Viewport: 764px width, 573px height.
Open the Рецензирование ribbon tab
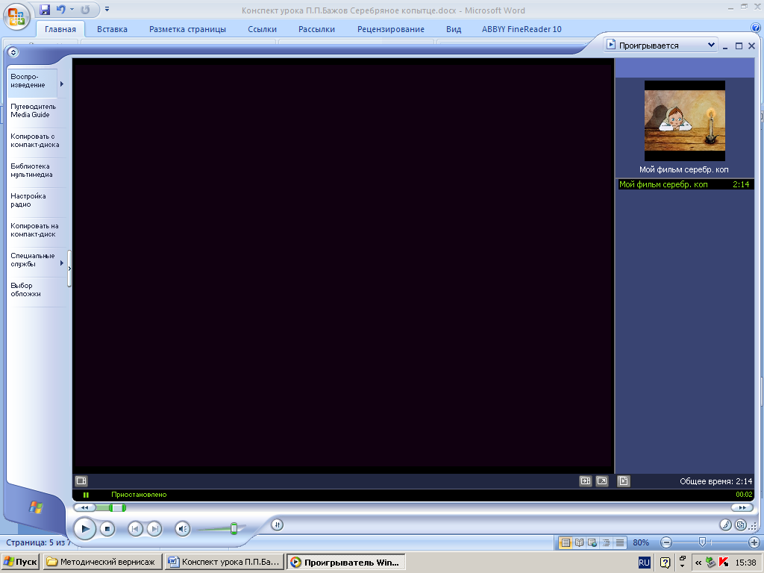391,29
